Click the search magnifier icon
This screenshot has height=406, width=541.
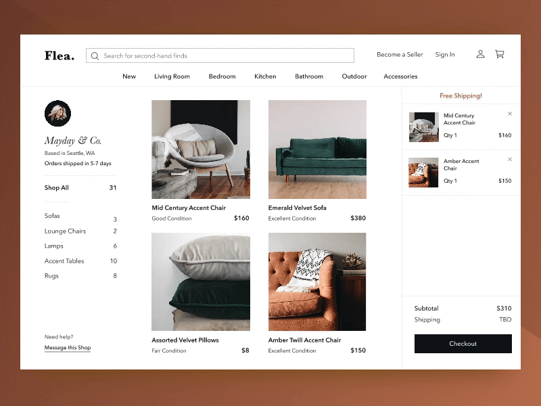coord(95,55)
